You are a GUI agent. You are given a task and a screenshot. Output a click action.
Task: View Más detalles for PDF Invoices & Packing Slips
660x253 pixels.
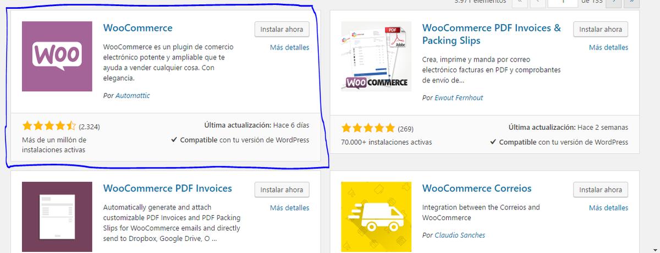[608, 47]
